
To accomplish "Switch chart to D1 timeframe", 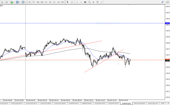I will [54, 2].
